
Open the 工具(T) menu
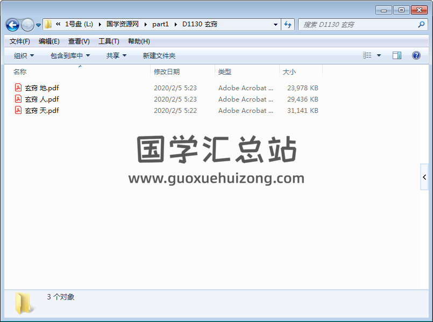(109, 41)
